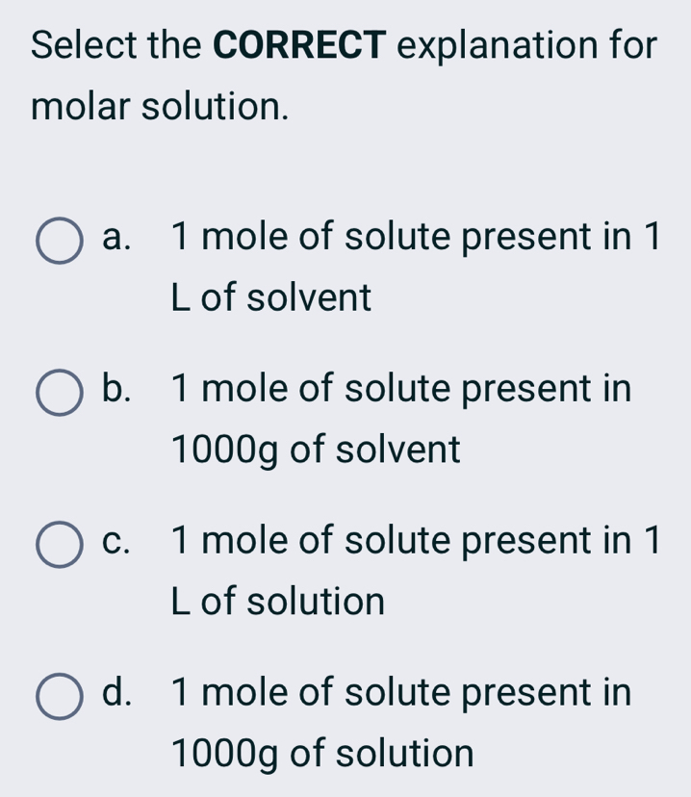Click the first text line of option d
This screenshot has height=797, width=691.
tap(401, 694)
